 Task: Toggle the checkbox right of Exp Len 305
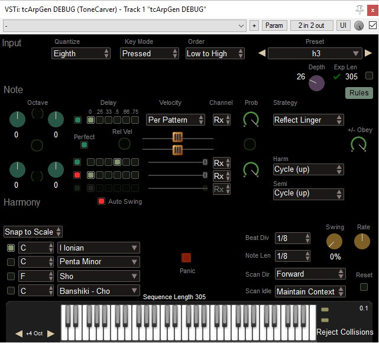tap(369, 76)
